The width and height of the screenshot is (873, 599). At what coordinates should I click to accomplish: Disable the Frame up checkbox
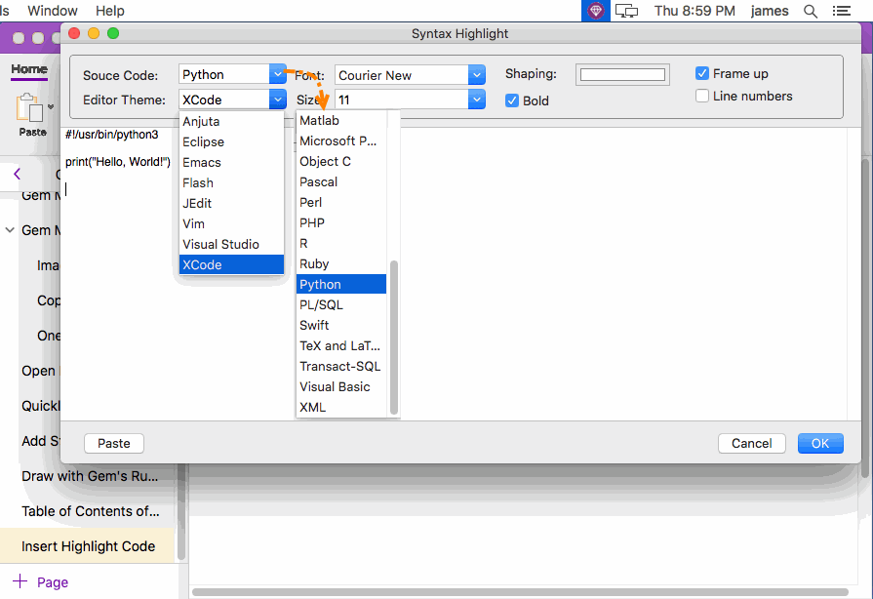[x=702, y=73]
